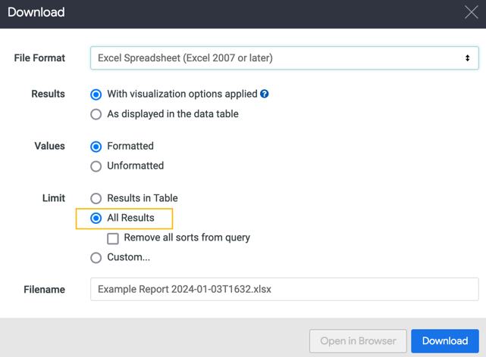Select 'With visualization options applied' radio
The height and width of the screenshot is (357, 486).
(96, 95)
